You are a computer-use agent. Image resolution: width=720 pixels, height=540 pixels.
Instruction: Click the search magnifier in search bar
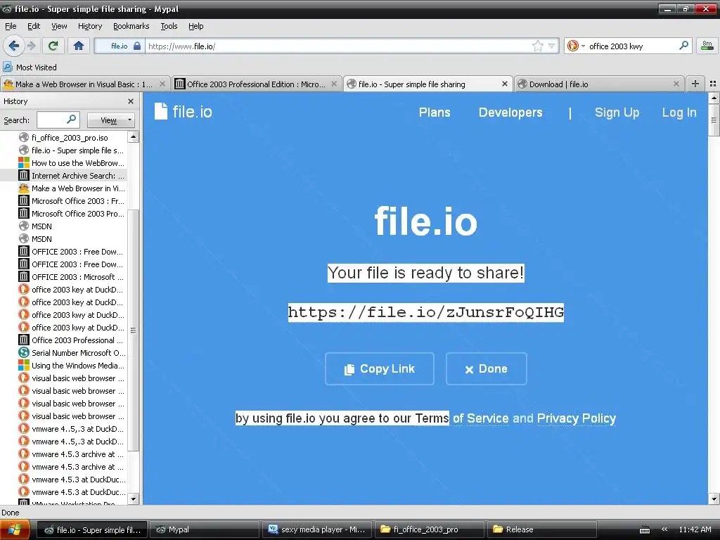683,46
